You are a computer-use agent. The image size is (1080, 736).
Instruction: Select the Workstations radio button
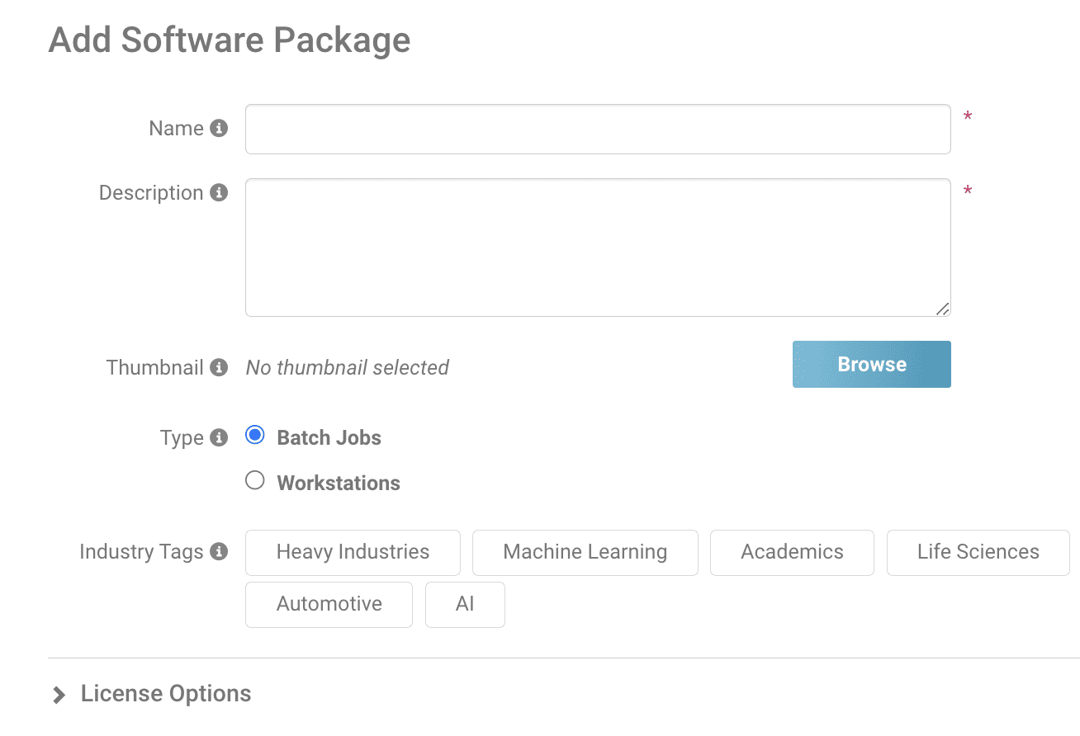[254, 479]
